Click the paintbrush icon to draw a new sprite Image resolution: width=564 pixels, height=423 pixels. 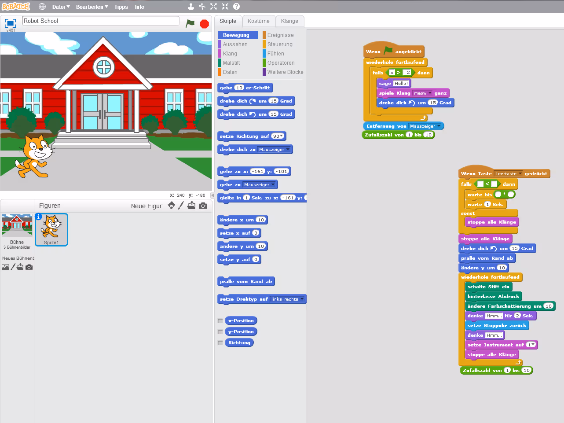pyautogui.click(x=181, y=205)
